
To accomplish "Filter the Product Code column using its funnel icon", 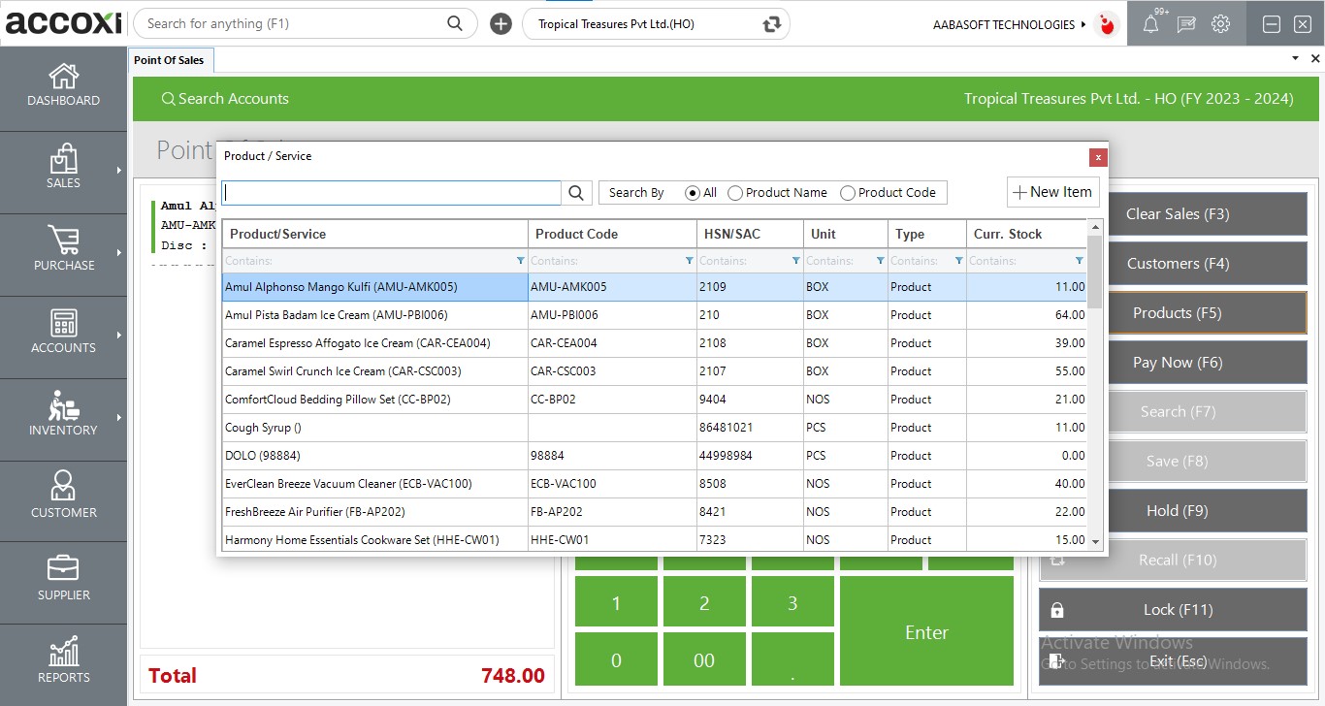I will (689, 260).
